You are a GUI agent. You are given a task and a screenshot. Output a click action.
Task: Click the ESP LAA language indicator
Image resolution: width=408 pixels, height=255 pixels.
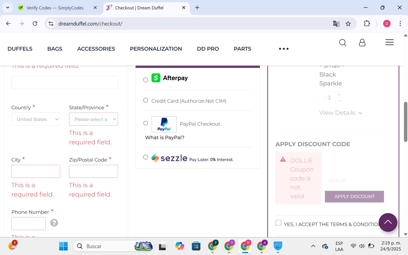[339, 246]
